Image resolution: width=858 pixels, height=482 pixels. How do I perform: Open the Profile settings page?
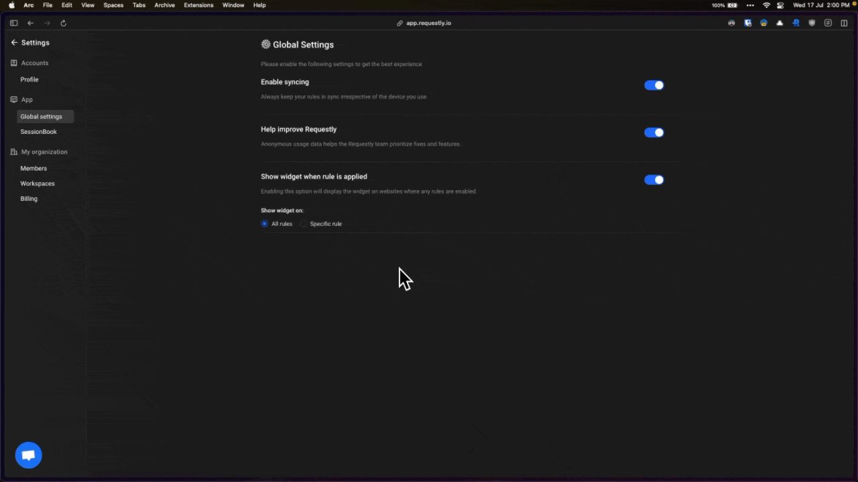(29, 80)
